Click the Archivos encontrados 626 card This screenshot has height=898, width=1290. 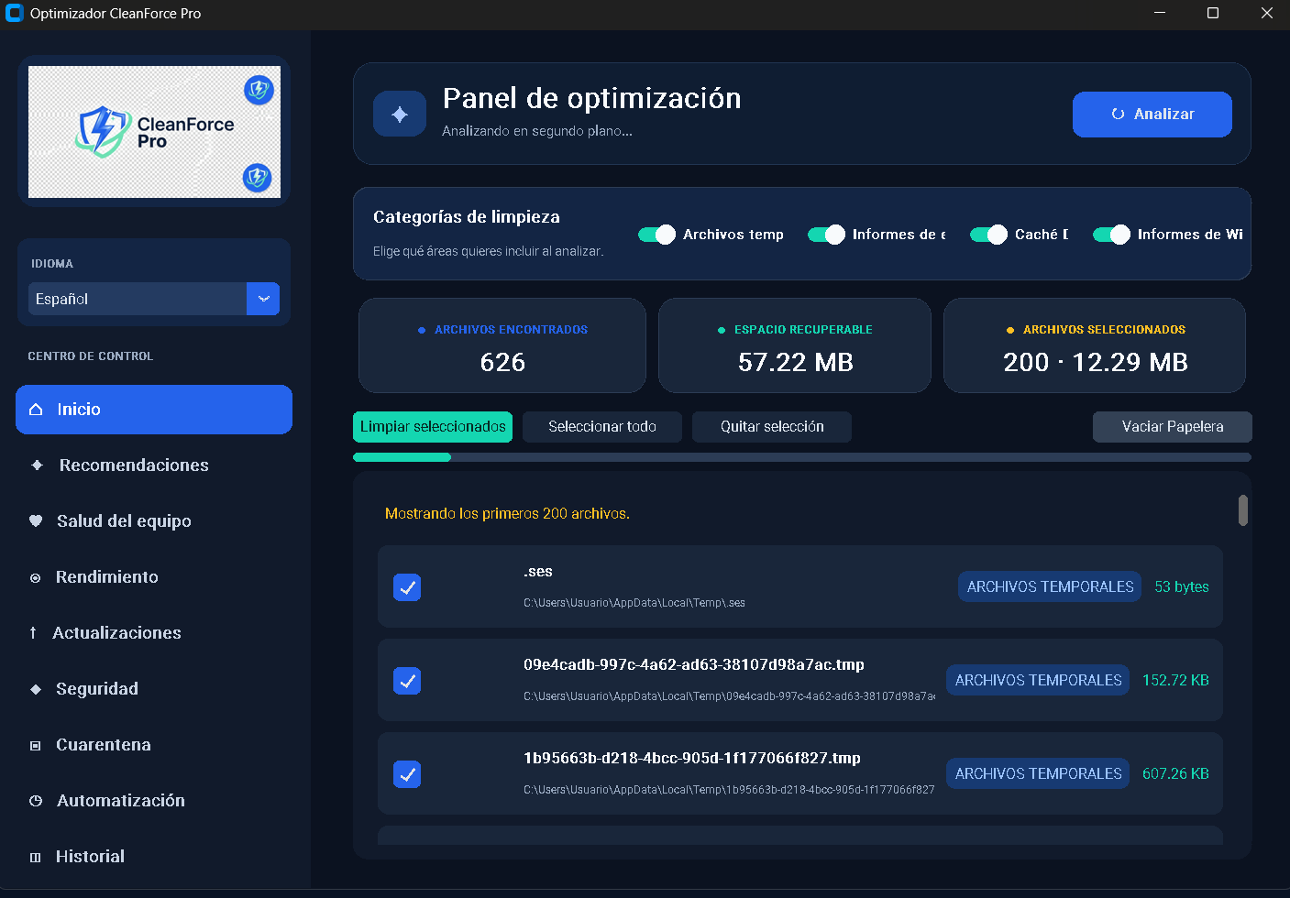pyautogui.click(x=502, y=345)
